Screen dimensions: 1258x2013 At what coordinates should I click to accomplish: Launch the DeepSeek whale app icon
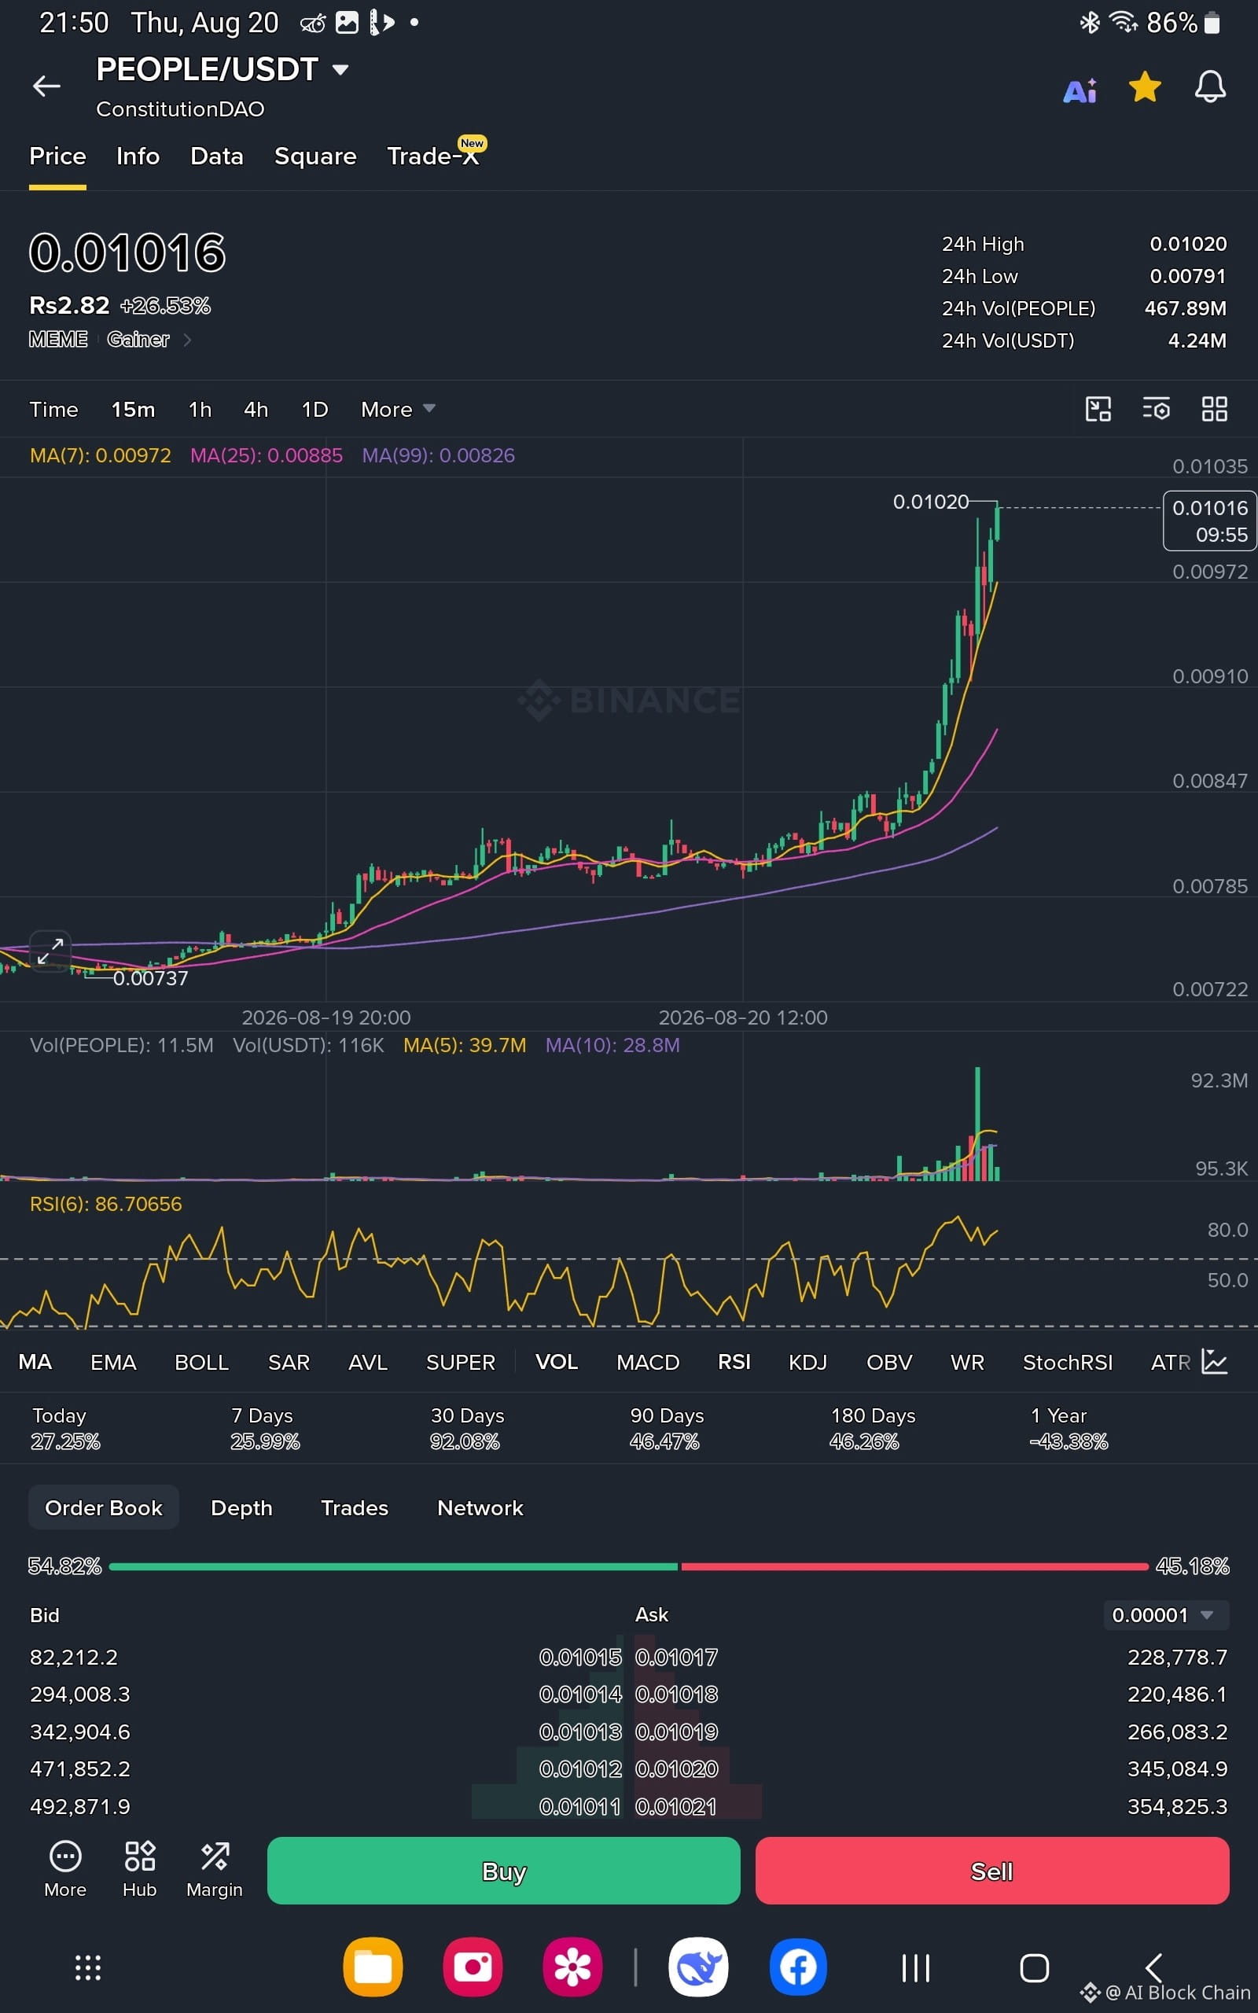click(698, 1967)
